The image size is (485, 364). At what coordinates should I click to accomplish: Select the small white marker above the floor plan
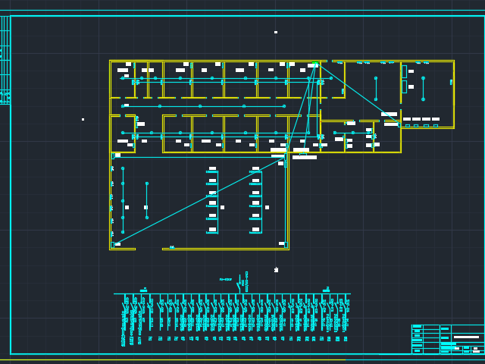[276, 32]
